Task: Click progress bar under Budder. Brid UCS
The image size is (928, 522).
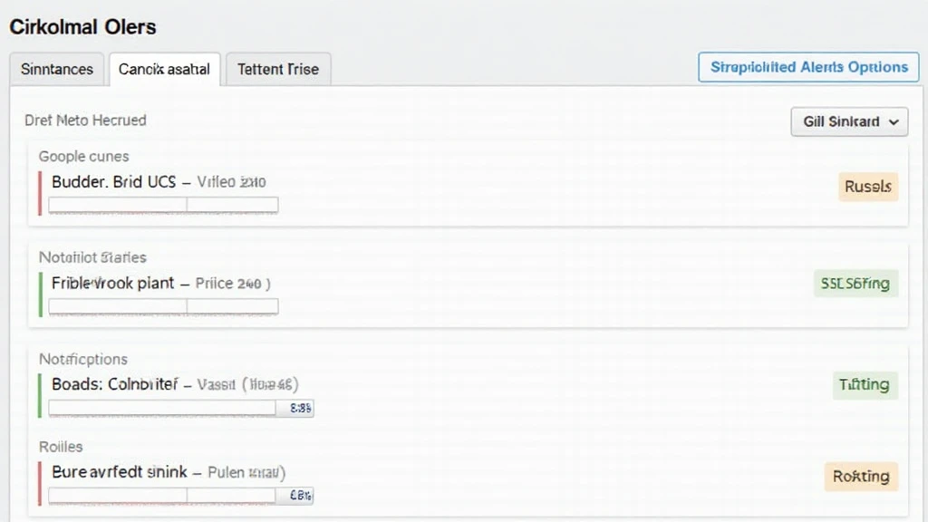Action: (x=163, y=206)
